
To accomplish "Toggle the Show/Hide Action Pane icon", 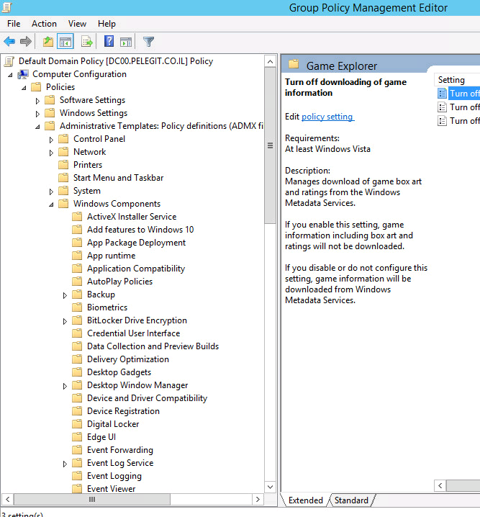I will (x=126, y=42).
